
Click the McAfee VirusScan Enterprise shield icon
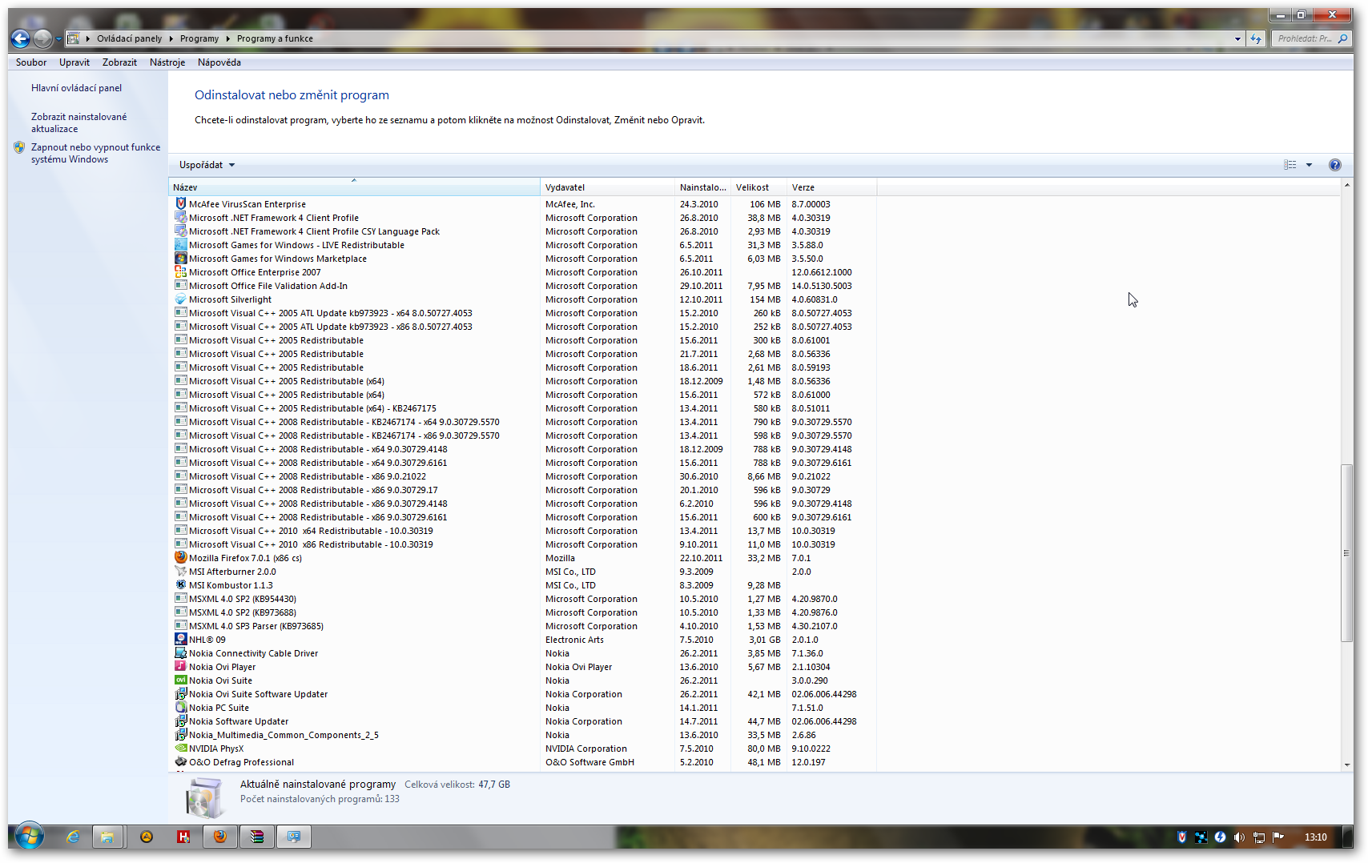click(181, 204)
